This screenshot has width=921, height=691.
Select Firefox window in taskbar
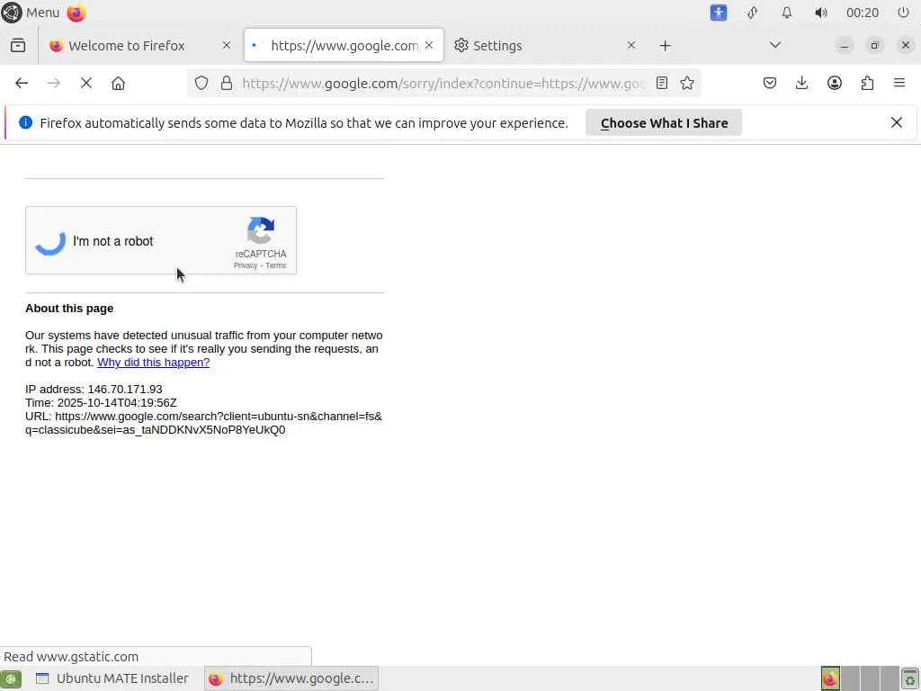292,678
